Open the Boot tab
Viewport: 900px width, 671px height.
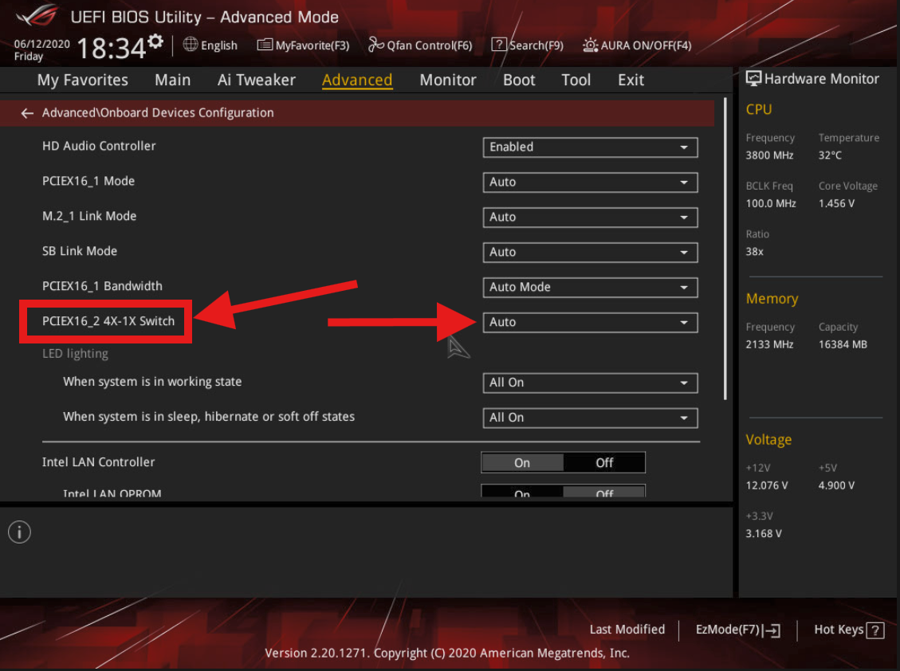pos(519,80)
